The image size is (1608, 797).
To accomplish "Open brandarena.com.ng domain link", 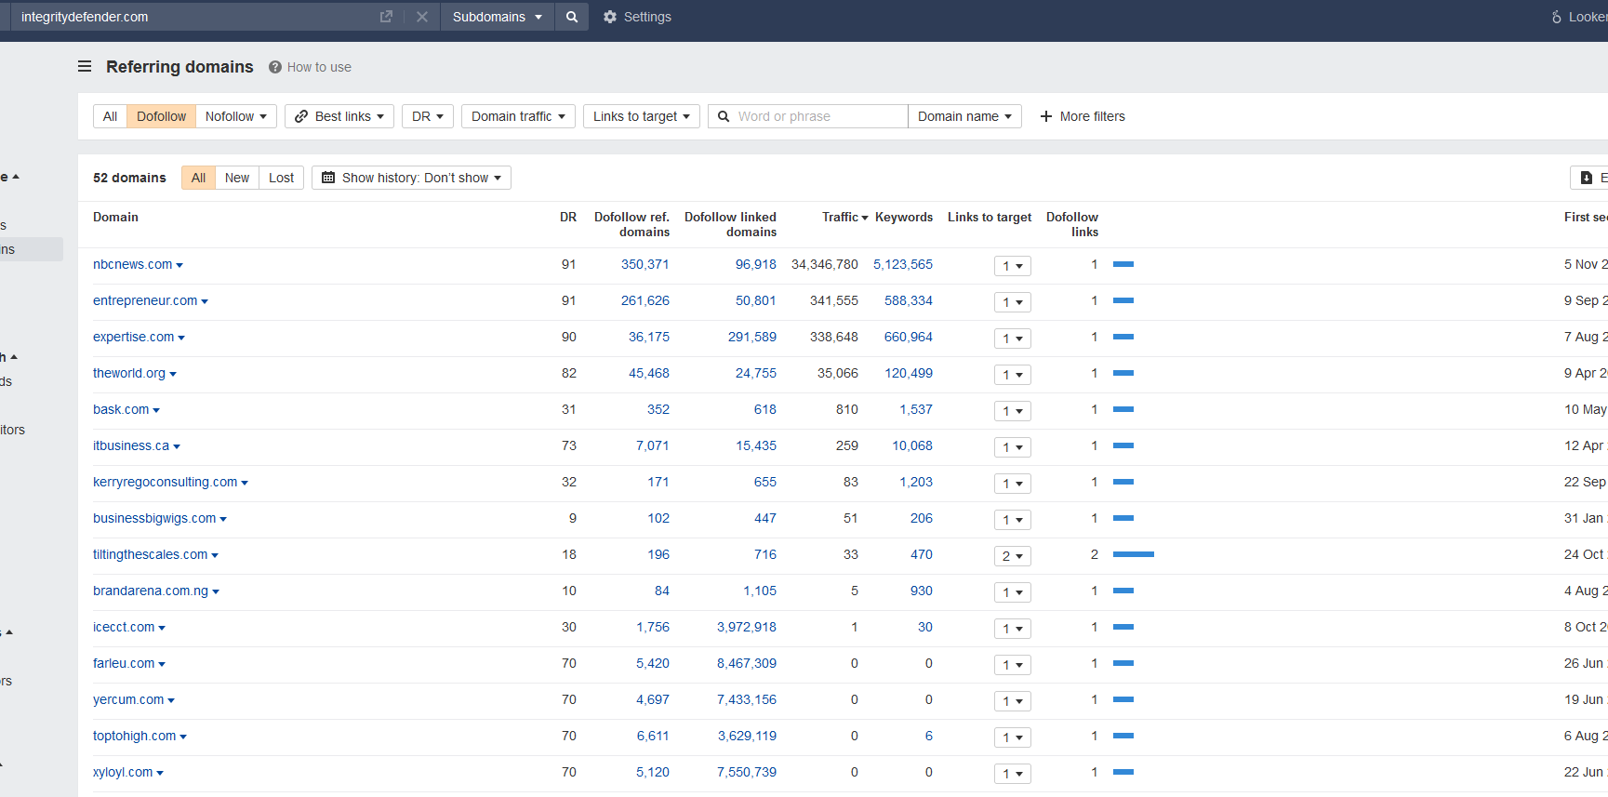I will 151,591.
